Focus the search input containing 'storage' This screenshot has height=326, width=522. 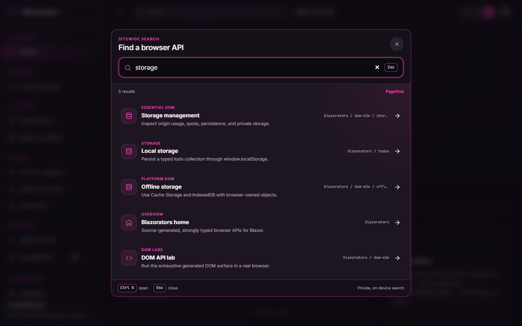point(253,68)
